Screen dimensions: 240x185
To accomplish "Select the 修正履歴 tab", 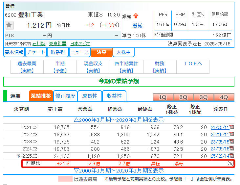I will coord(65,96).
